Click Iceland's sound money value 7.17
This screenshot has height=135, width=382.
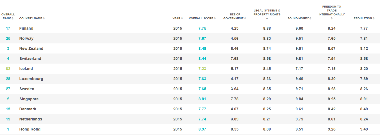299,69
